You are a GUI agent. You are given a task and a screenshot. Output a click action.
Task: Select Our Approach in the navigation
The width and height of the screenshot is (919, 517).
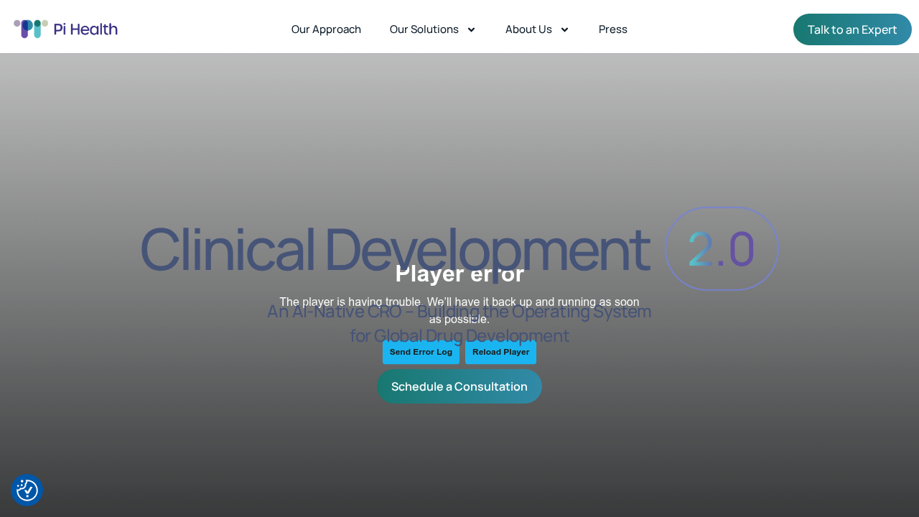326,29
